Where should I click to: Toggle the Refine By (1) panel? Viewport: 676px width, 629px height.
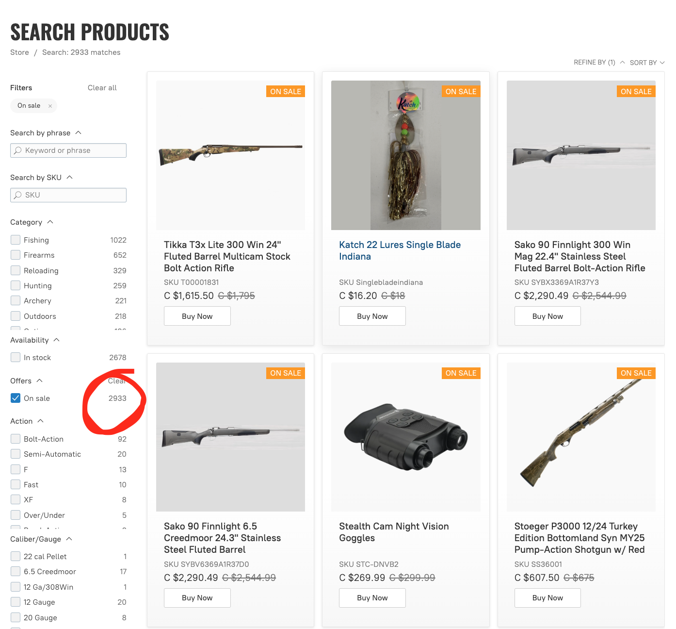[x=599, y=63]
